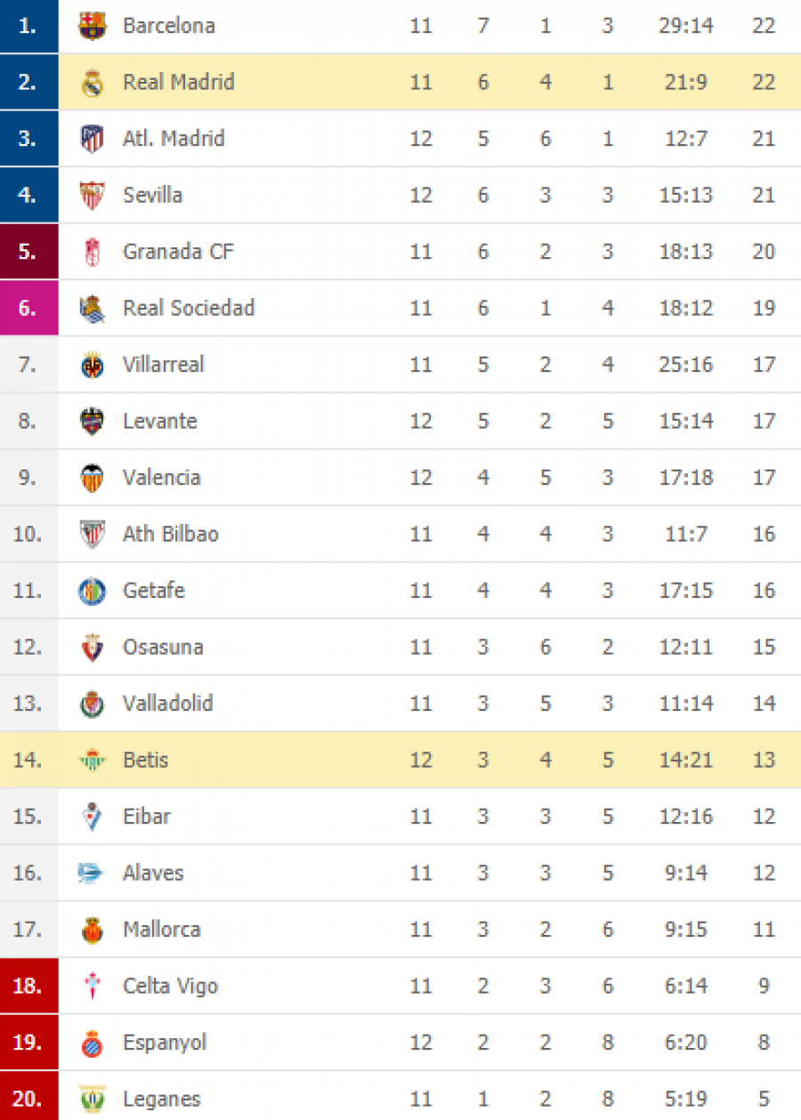Click the Leganes crest icon

92,1099
